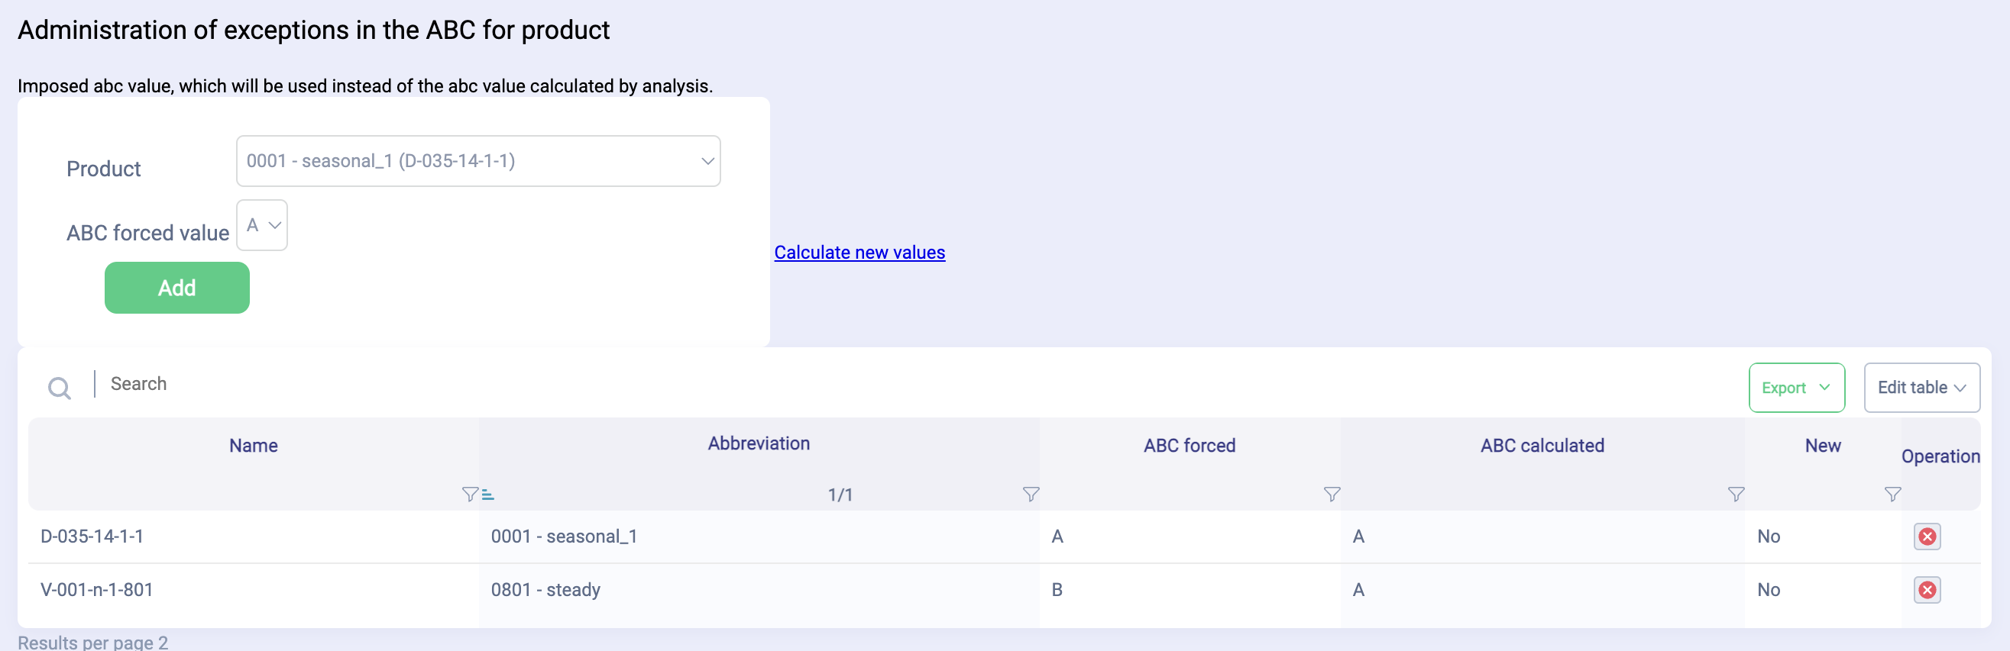Open the Name column filter icon

[469, 495]
